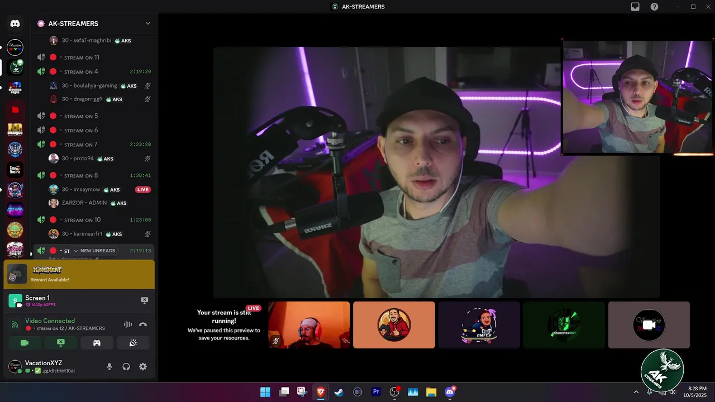Screen dimensions: 715x402
Task: Open User Settings gear icon
Action: tap(143, 367)
